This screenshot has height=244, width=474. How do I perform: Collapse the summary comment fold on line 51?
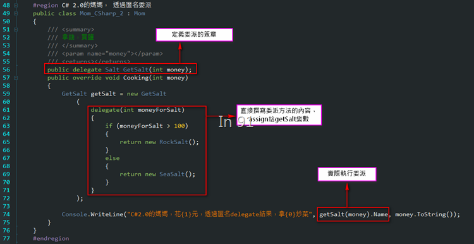(x=16, y=30)
